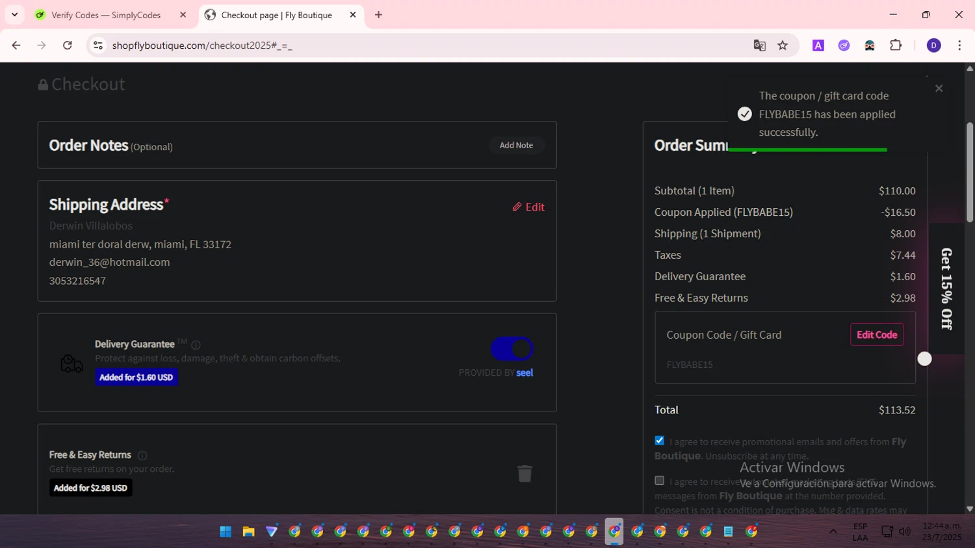
Task: Click the ESP LAA language indicator
Action: pyautogui.click(x=860, y=532)
